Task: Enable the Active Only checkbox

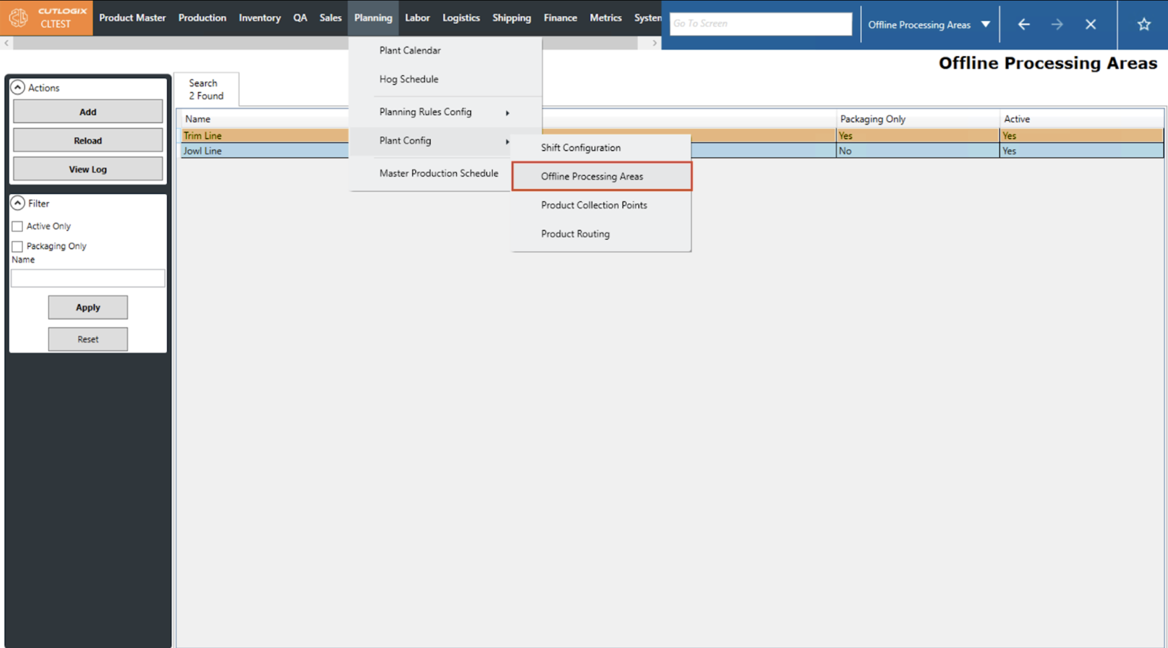Action: tap(18, 226)
